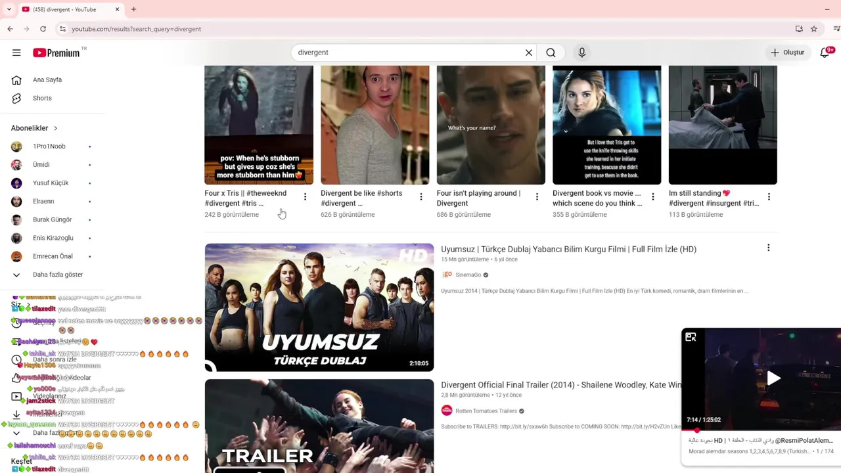Viewport: 841px width, 473px height.
Task: Click the magnifier search button
Action: coord(551,53)
